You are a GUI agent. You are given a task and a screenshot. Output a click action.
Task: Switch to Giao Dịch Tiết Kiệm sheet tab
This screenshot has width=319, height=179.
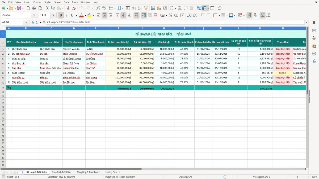tap(61, 172)
